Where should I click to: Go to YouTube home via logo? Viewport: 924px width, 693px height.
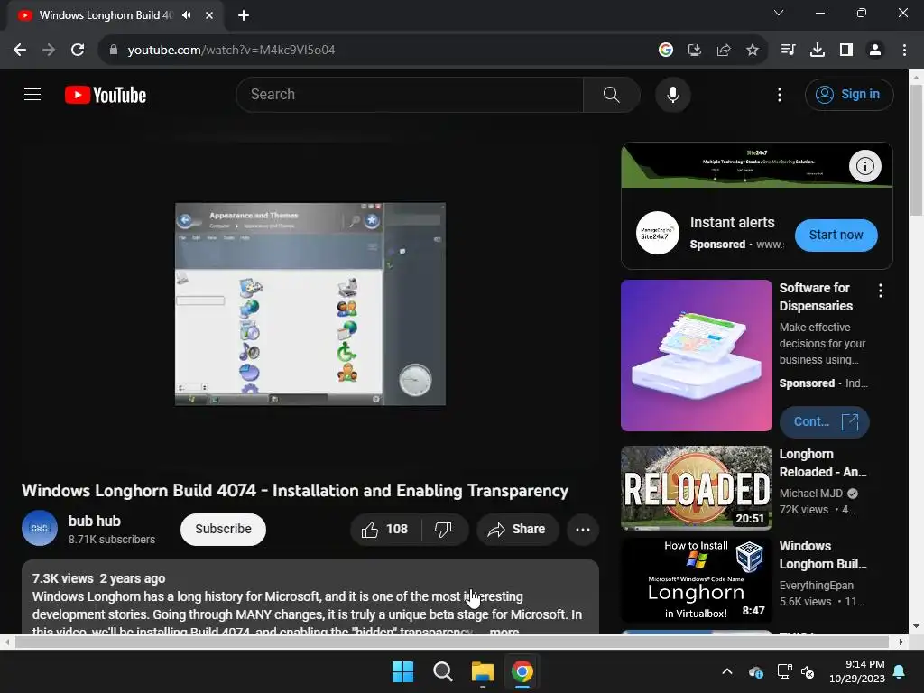point(106,95)
